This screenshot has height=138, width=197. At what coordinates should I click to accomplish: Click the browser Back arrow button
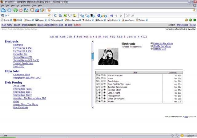click(3, 10)
